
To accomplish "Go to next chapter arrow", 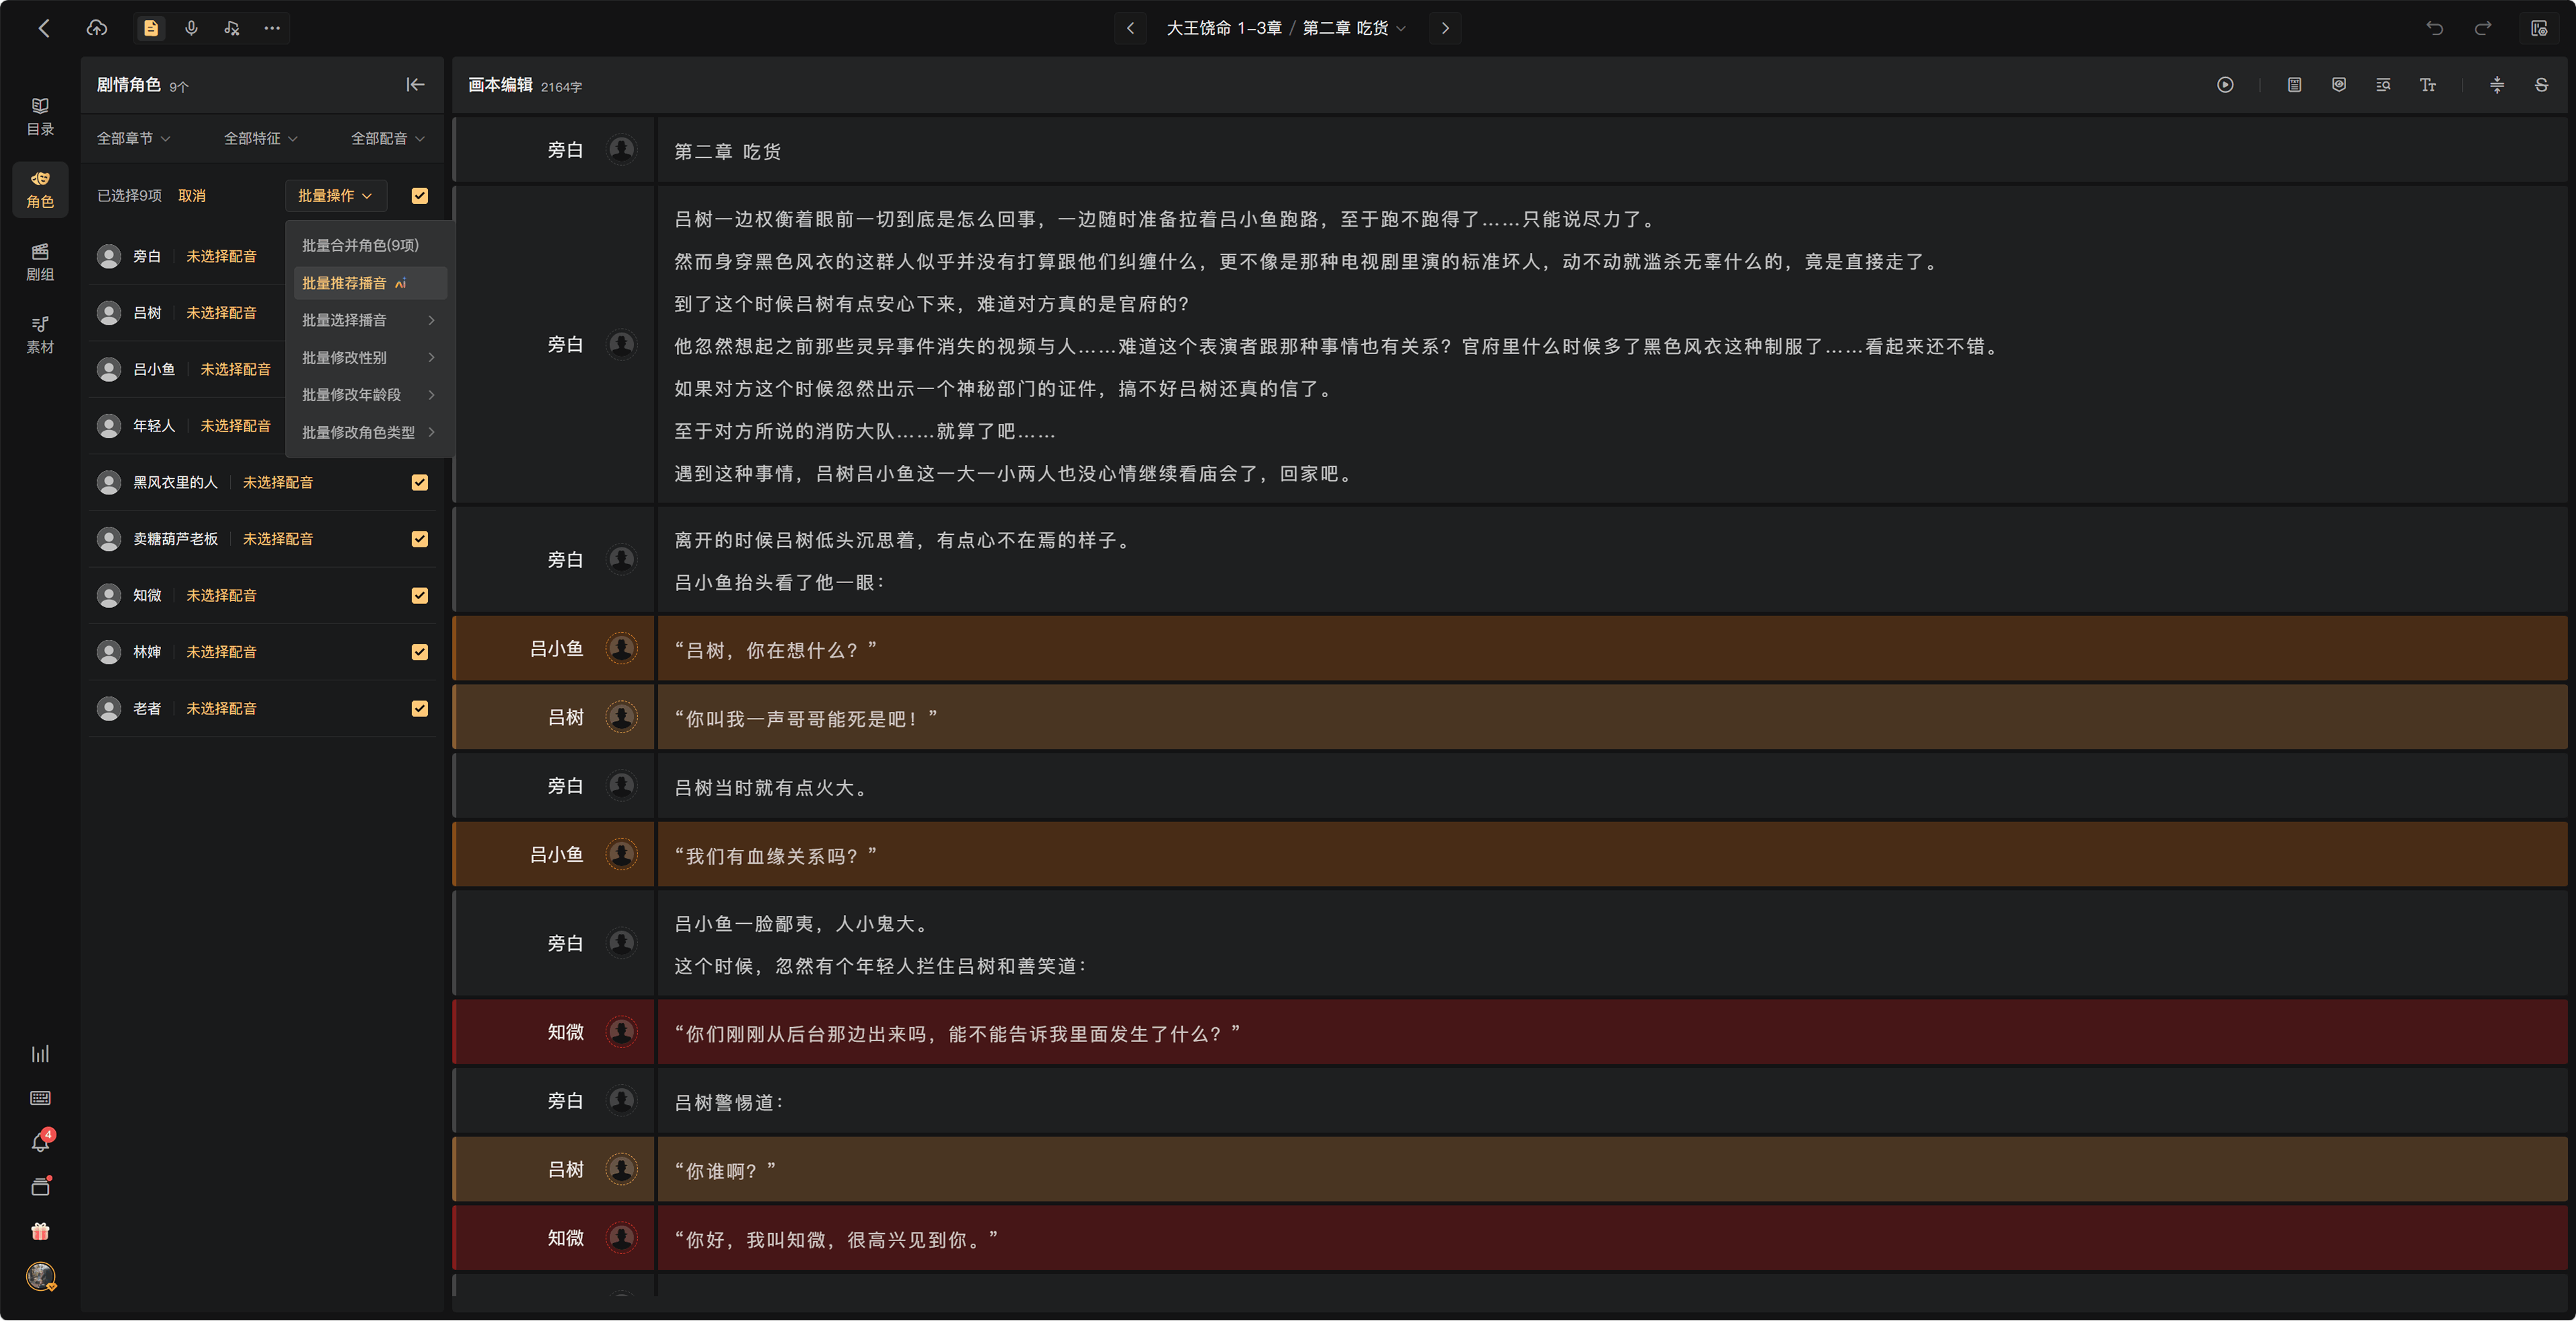I will pos(1445,28).
